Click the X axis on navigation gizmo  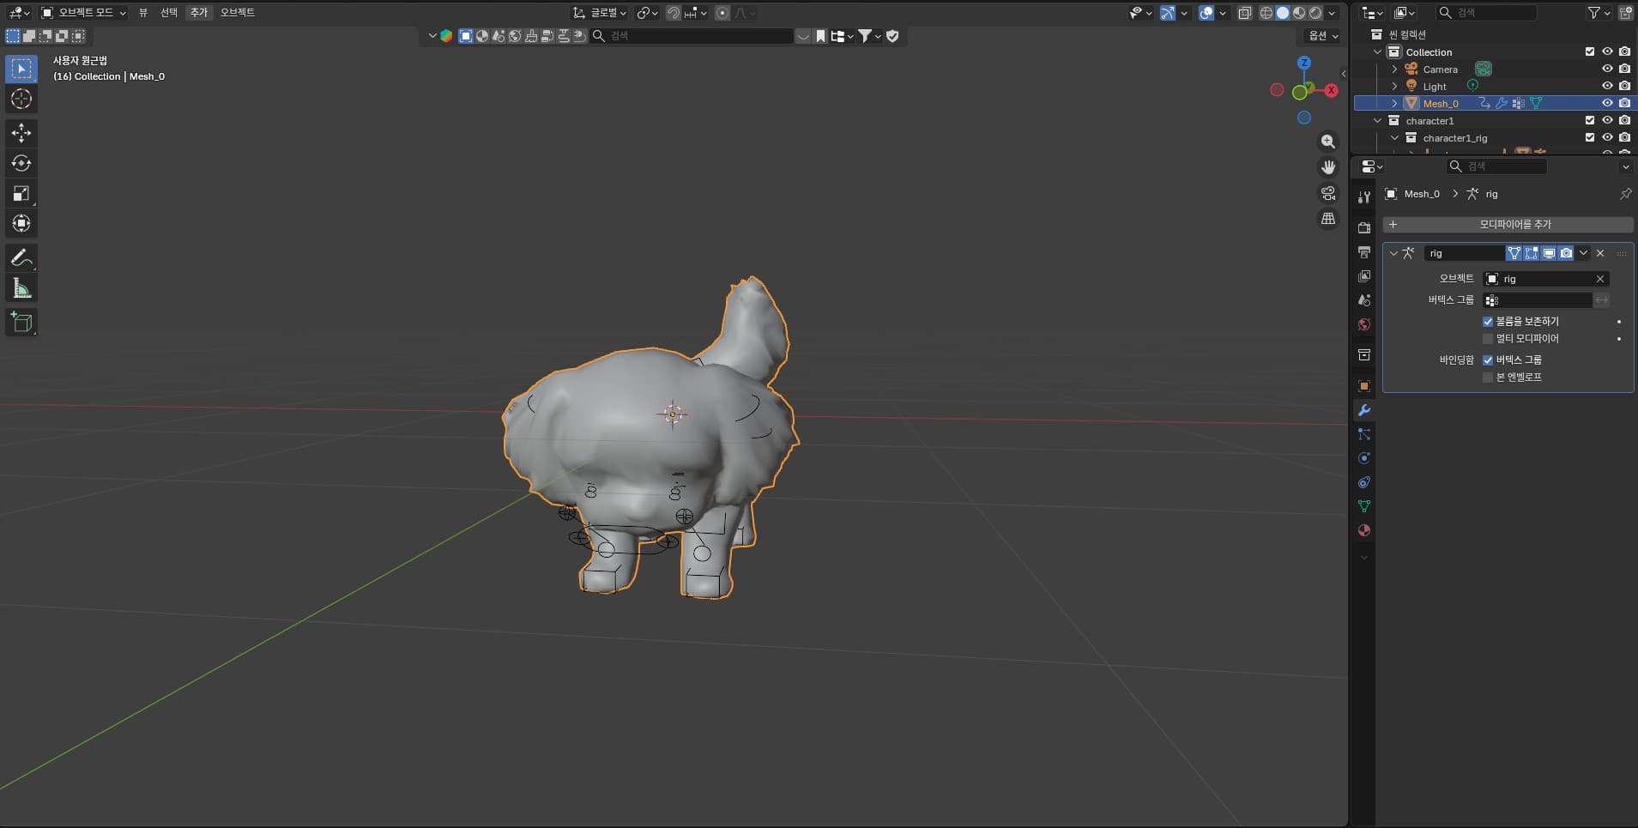tap(1332, 90)
